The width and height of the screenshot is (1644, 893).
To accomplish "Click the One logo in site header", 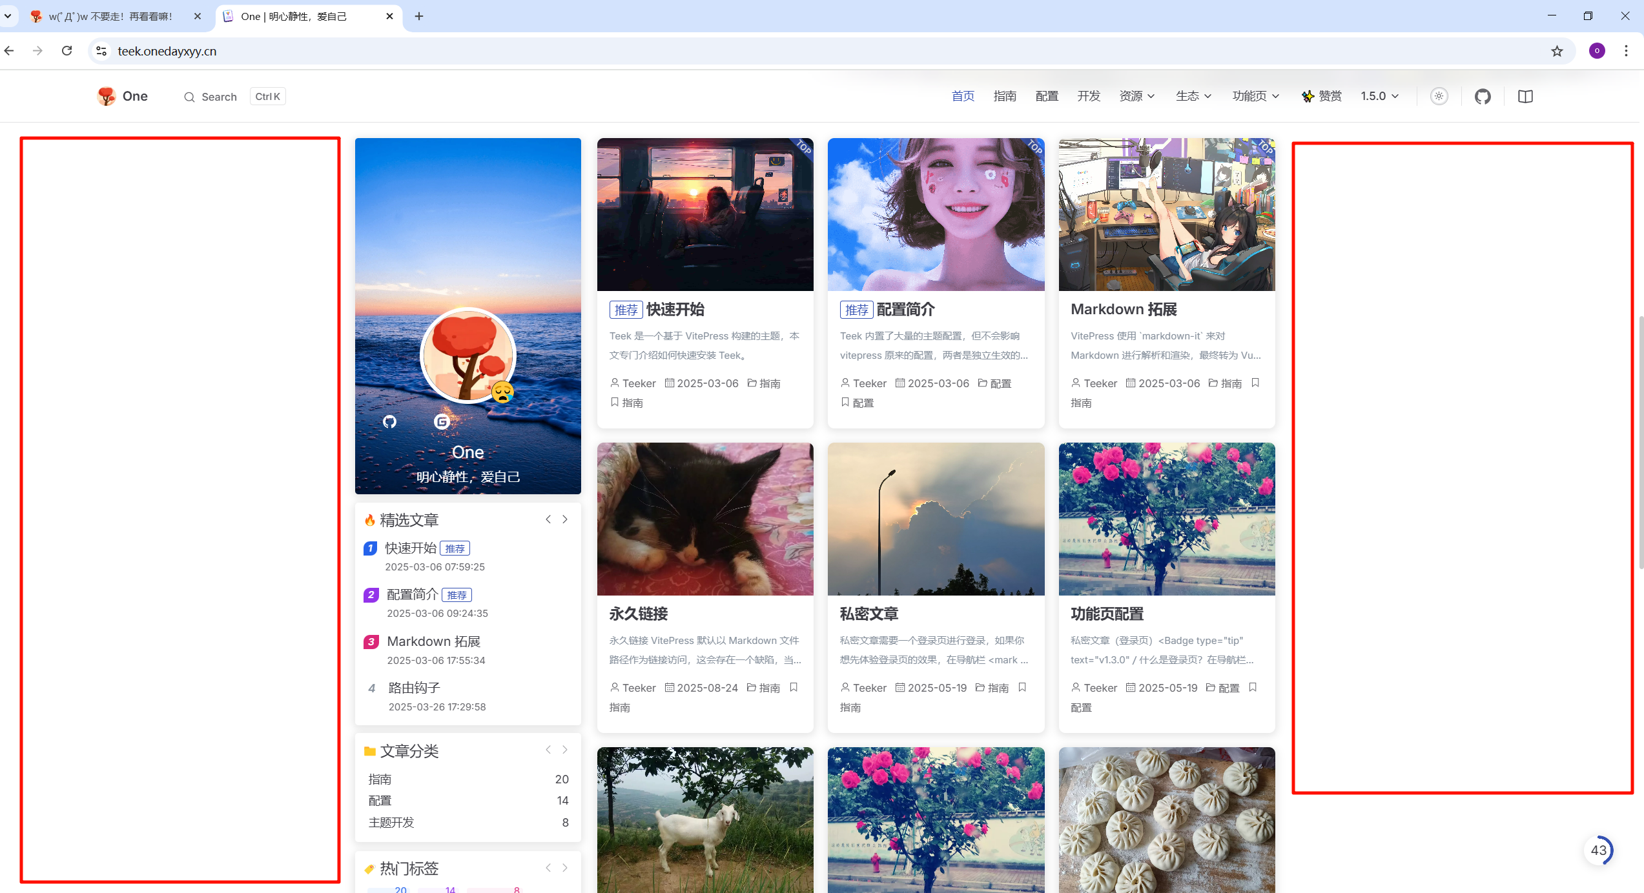I will click(x=123, y=96).
